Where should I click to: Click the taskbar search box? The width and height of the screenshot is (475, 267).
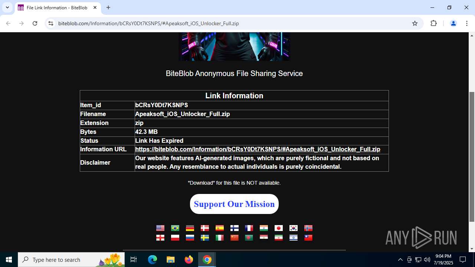click(x=72, y=260)
